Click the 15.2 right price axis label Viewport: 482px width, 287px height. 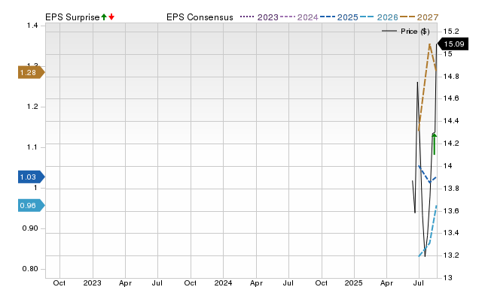[x=451, y=32]
